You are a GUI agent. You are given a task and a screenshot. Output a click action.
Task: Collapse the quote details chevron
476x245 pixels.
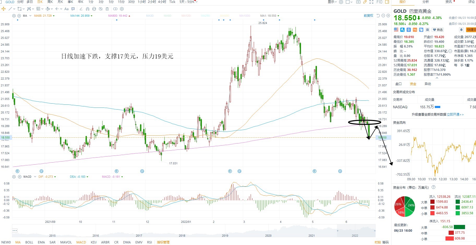tap(437, 78)
